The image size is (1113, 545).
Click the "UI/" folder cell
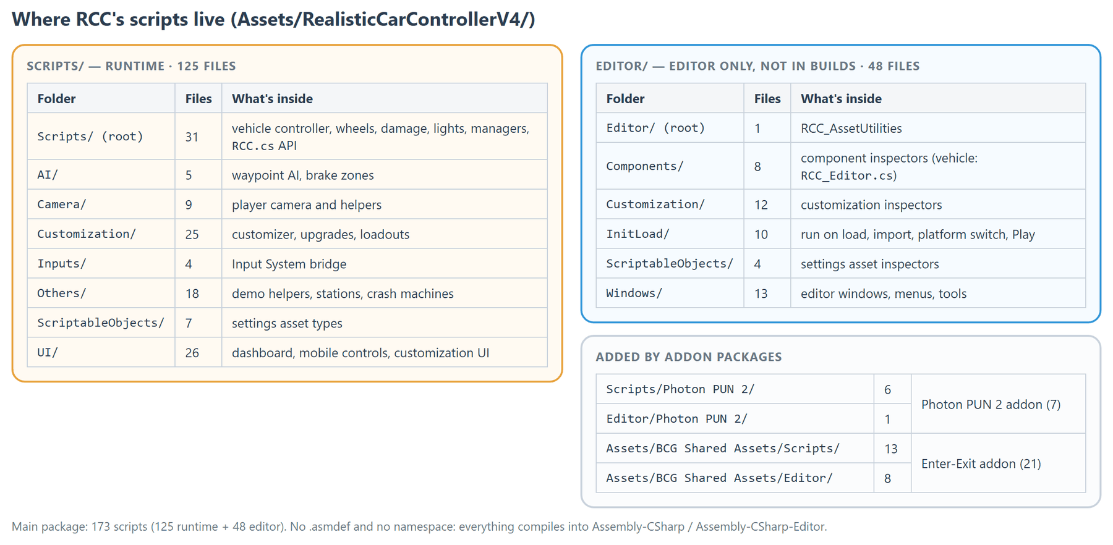pos(101,353)
